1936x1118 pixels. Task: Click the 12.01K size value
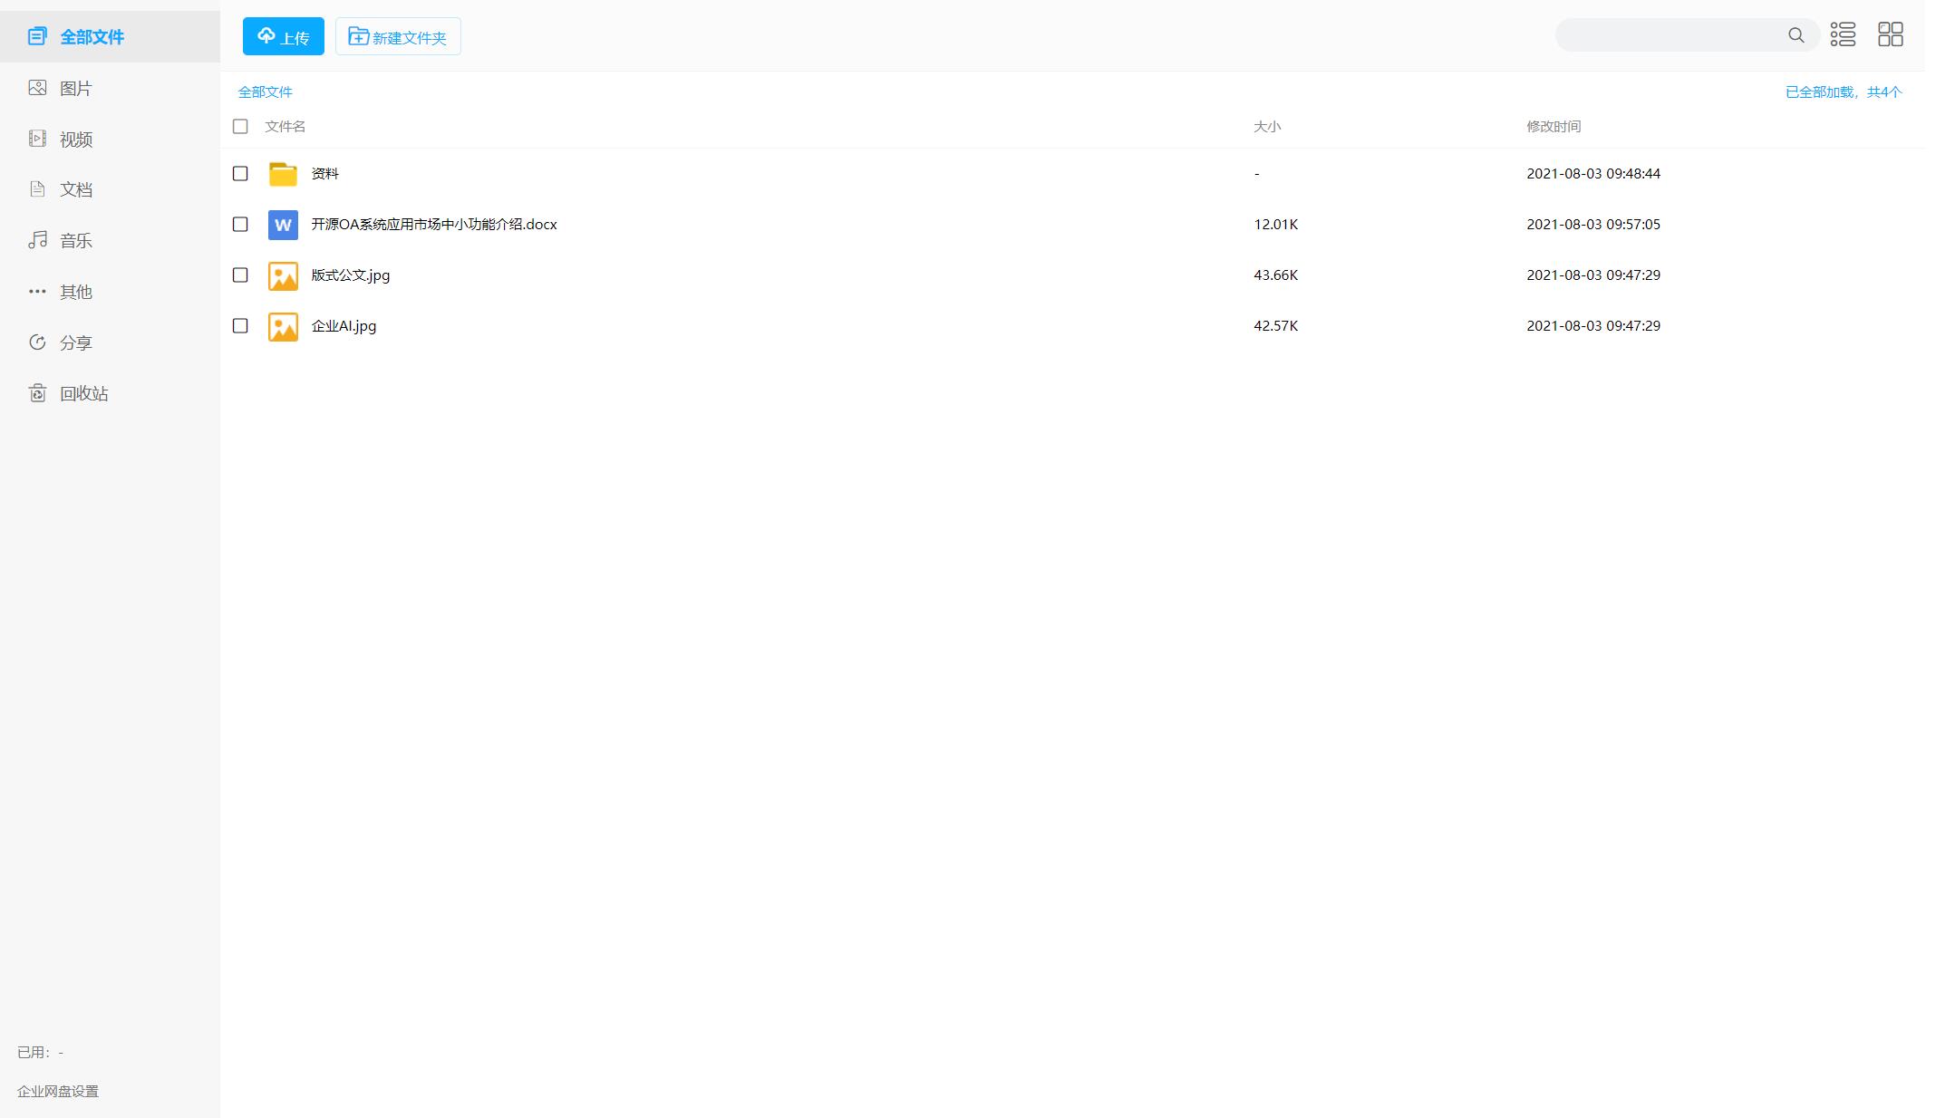1276,224
